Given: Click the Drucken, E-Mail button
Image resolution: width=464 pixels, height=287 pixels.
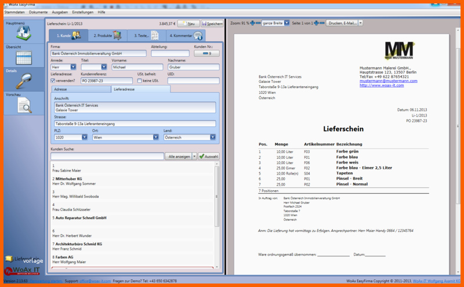Looking at the screenshot, I should (342, 23).
